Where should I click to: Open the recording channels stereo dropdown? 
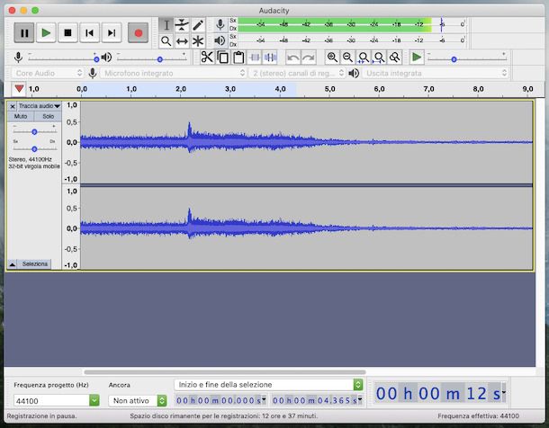coord(297,73)
